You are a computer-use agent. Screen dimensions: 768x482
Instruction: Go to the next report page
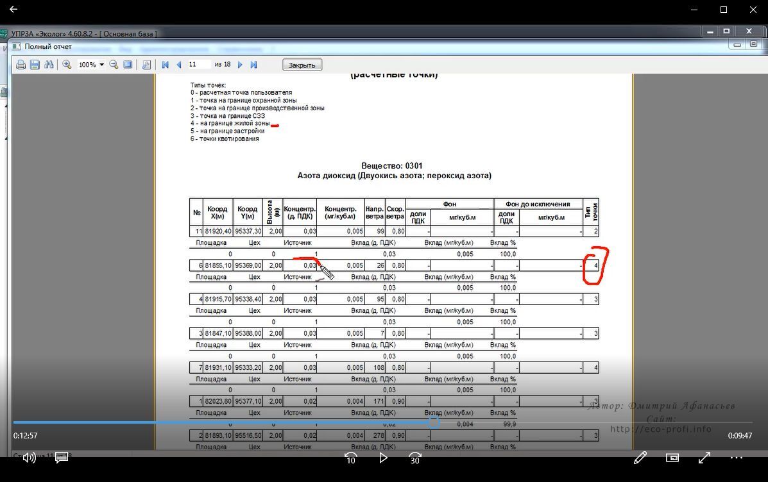pyautogui.click(x=240, y=65)
